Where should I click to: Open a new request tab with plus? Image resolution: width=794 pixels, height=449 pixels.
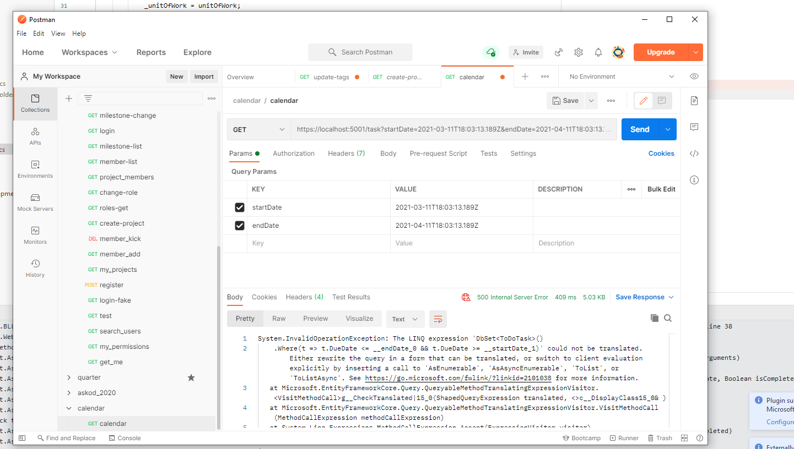click(x=525, y=76)
